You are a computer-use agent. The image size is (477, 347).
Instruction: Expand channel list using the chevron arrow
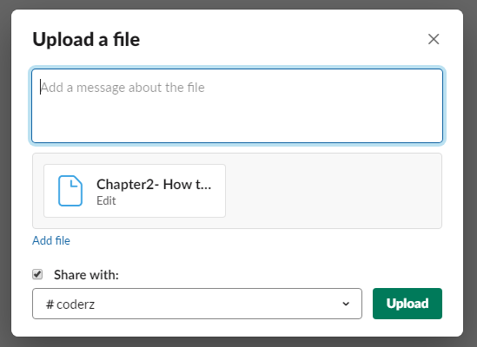[x=346, y=304]
